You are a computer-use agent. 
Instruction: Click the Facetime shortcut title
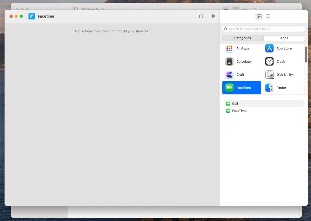click(x=46, y=16)
